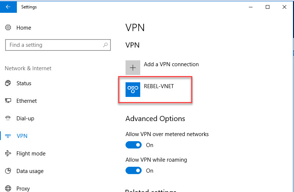Image resolution: width=294 pixels, height=192 pixels.
Task: Select the Status globe icon
Action: 8,83
